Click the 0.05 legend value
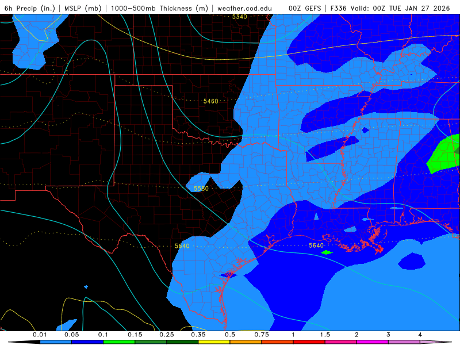460x345 pixels. tap(71, 335)
